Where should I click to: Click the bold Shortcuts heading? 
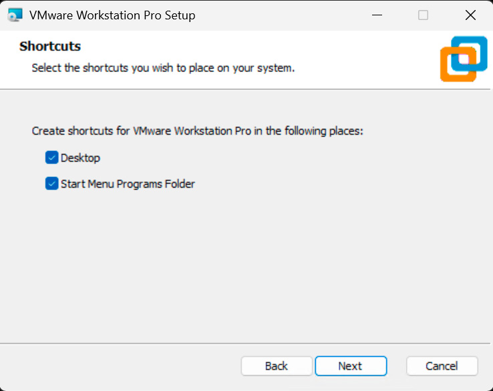coord(50,47)
